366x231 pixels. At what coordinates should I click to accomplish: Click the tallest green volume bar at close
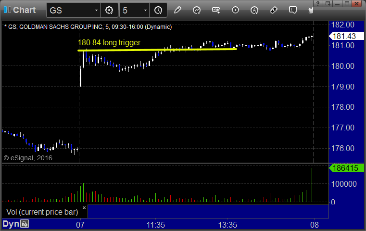312,185
